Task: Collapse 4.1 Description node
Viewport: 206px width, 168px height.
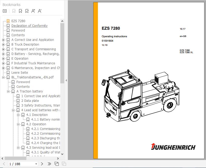Action: point(18,115)
